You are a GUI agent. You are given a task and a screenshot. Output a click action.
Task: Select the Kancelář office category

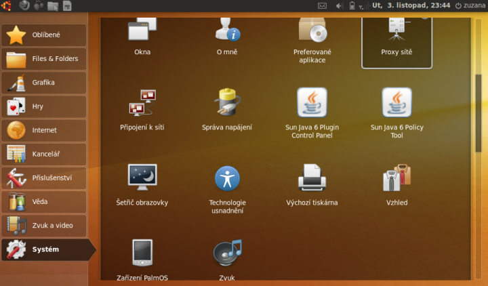point(43,154)
